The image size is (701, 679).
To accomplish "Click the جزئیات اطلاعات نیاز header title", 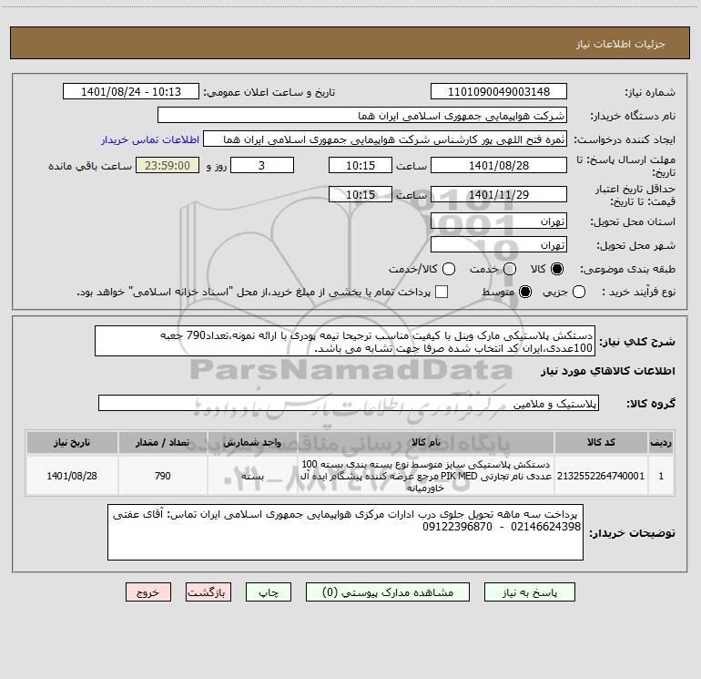I will pyautogui.click(x=620, y=44).
